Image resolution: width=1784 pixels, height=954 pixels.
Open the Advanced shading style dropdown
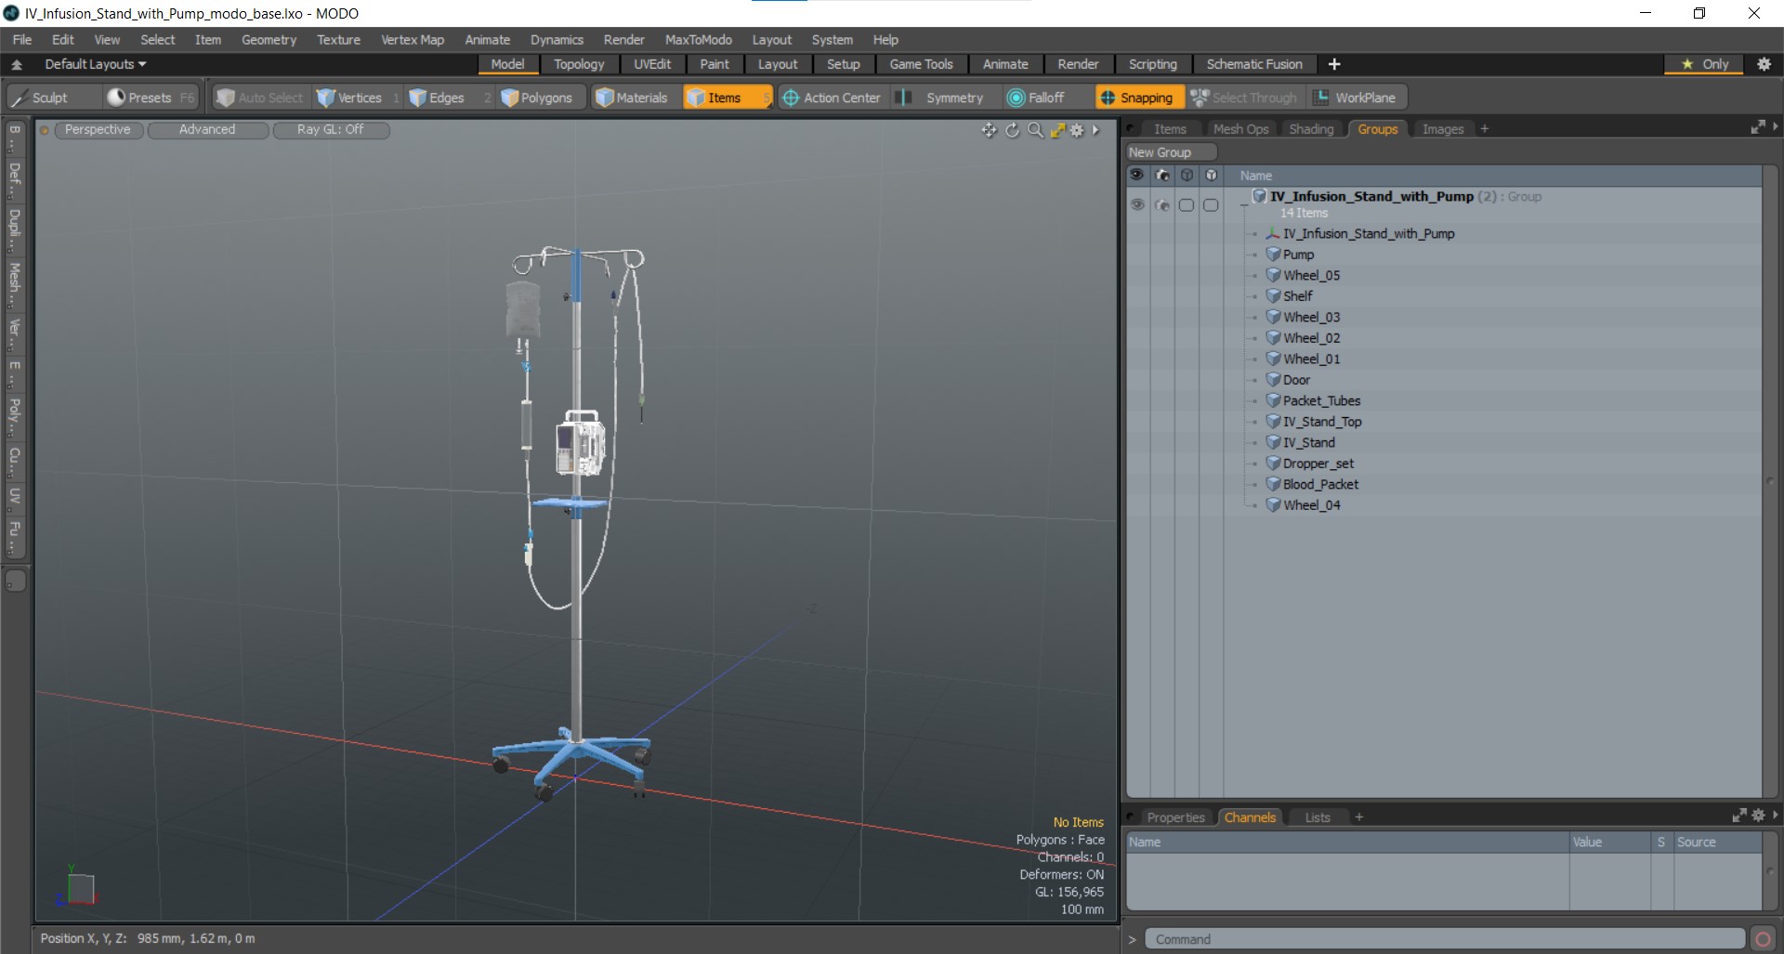click(207, 130)
